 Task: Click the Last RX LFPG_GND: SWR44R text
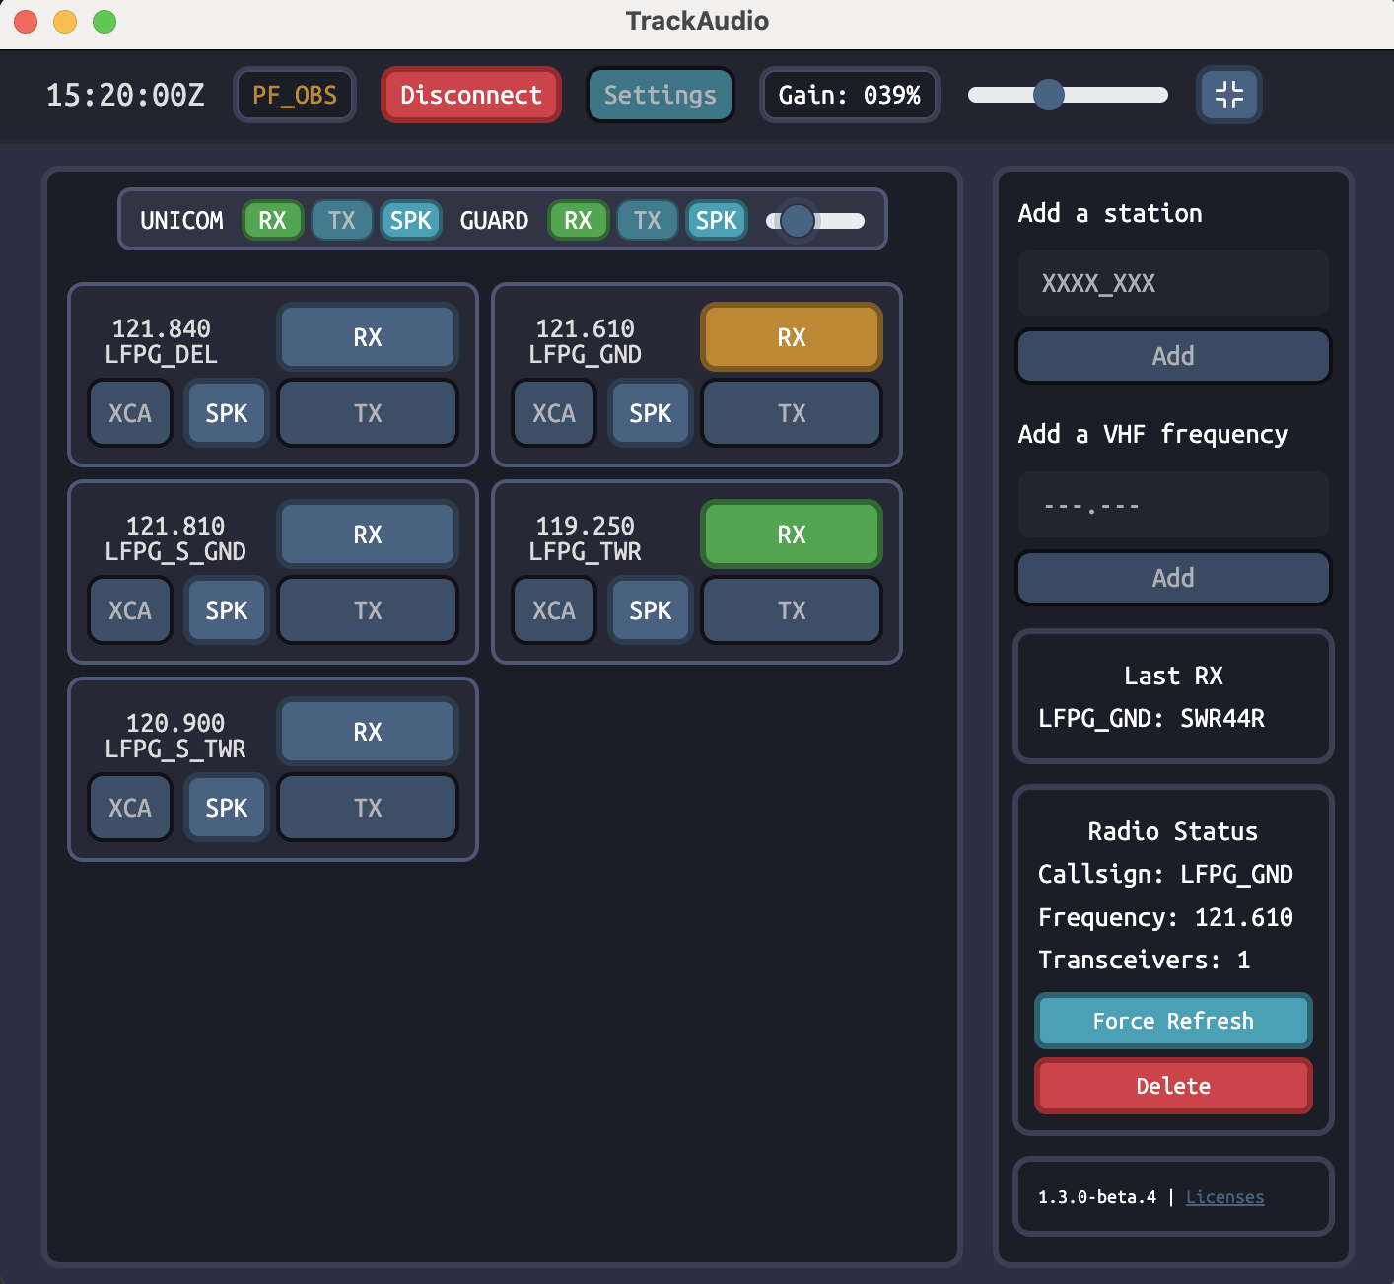tap(1151, 718)
